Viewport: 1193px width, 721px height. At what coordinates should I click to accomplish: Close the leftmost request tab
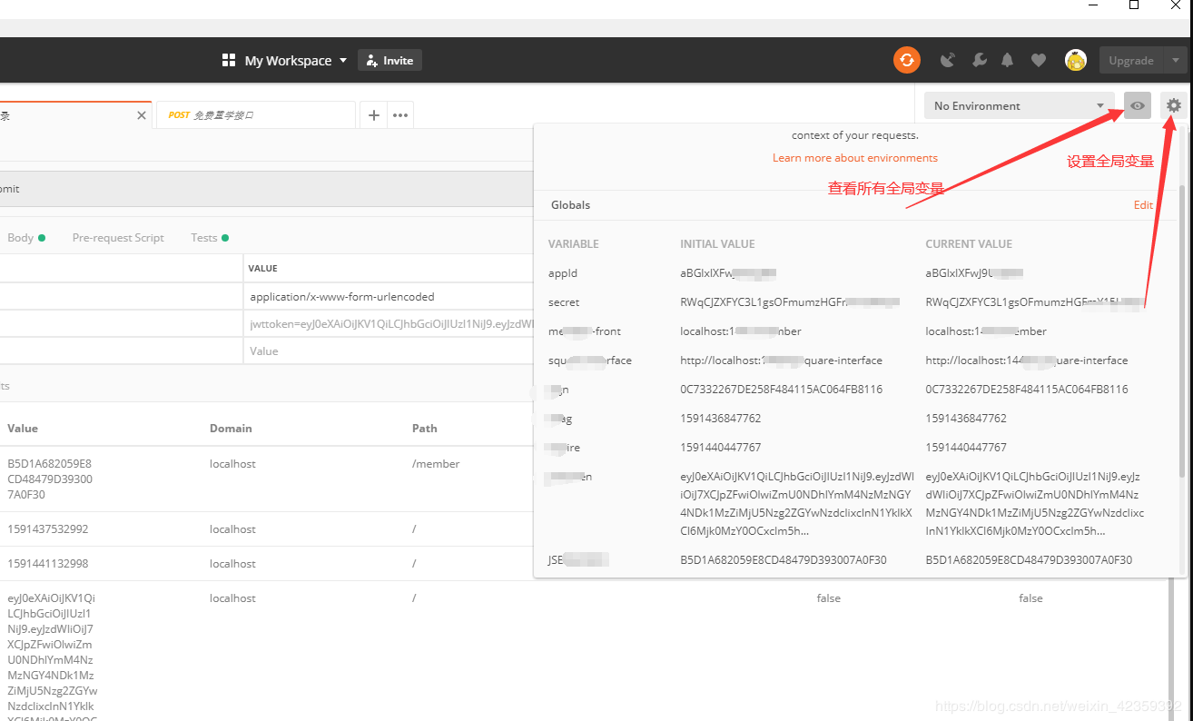tap(141, 115)
